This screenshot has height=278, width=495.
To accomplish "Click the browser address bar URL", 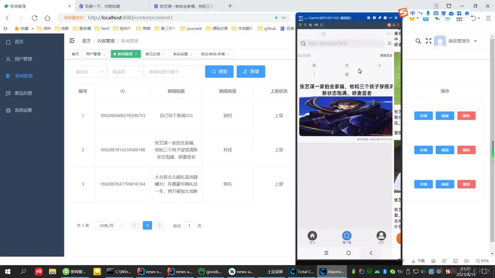I will (x=130, y=18).
